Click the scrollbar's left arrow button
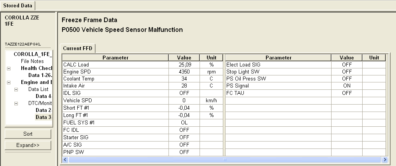The image size is (396, 166). 66,160
